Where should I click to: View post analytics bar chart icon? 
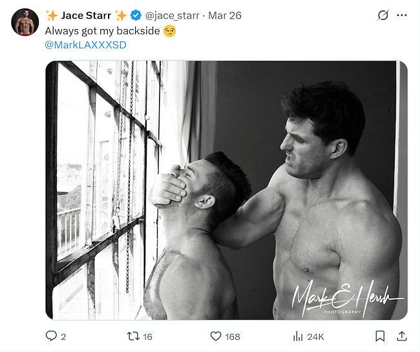[x=298, y=337]
